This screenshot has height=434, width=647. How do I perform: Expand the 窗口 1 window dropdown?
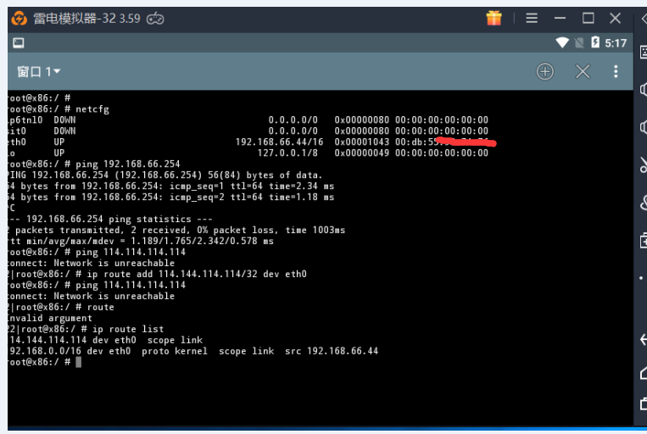pos(39,72)
